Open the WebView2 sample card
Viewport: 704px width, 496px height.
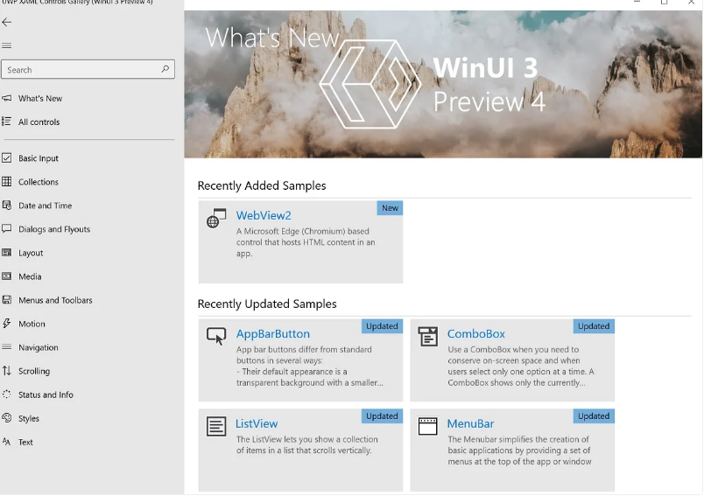point(300,241)
